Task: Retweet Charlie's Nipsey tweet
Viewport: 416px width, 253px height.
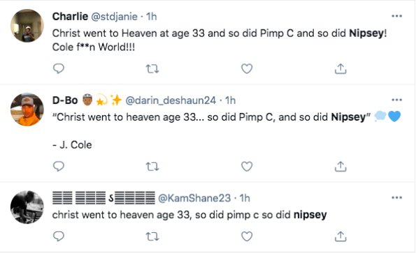Action: (x=152, y=69)
